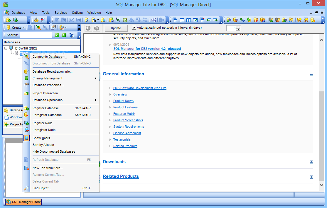Image resolution: width=327 pixels, height=208 pixels.
Task: Click the notepad with pencil toolbar icon
Action: tap(125, 20)
